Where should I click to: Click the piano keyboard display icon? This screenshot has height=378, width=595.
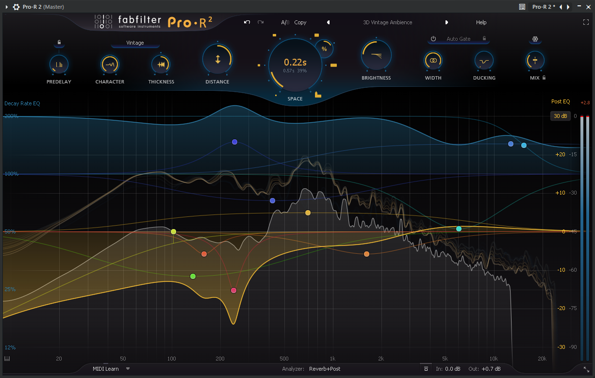(x=7, y=359)
